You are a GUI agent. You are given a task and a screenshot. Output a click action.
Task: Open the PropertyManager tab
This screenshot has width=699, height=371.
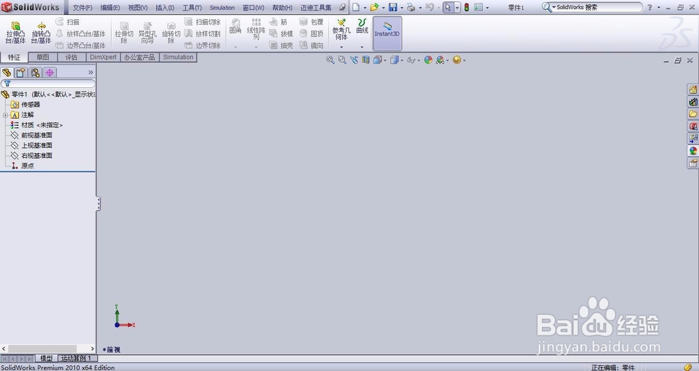coord(21,73)
